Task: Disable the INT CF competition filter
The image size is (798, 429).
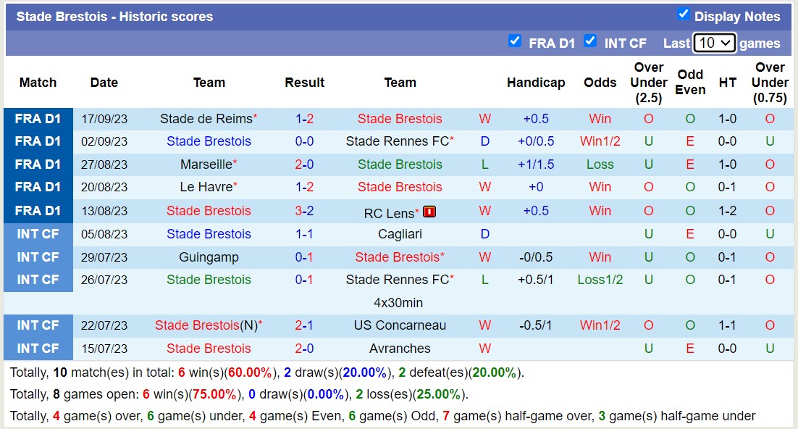Action: pos(590,41)
